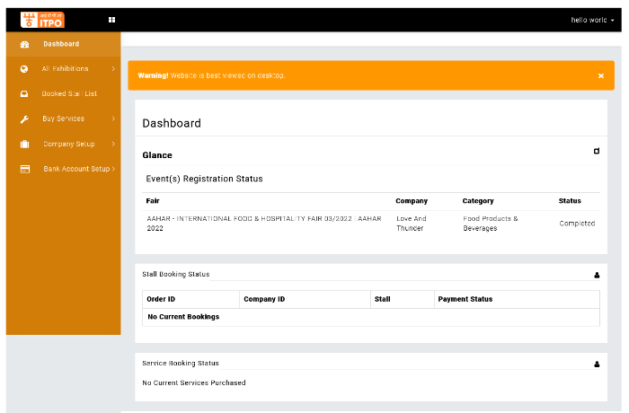Screen dimensions: 629x413
Task: Expand the All Exhibitions chevron
Action: (x=113, y=69)
